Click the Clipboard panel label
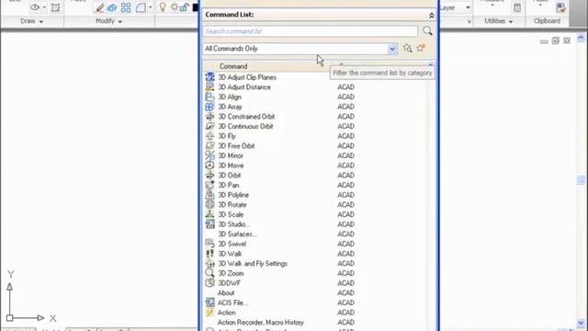Viewport: 588px width, 331px height. (x=547, y=21)
